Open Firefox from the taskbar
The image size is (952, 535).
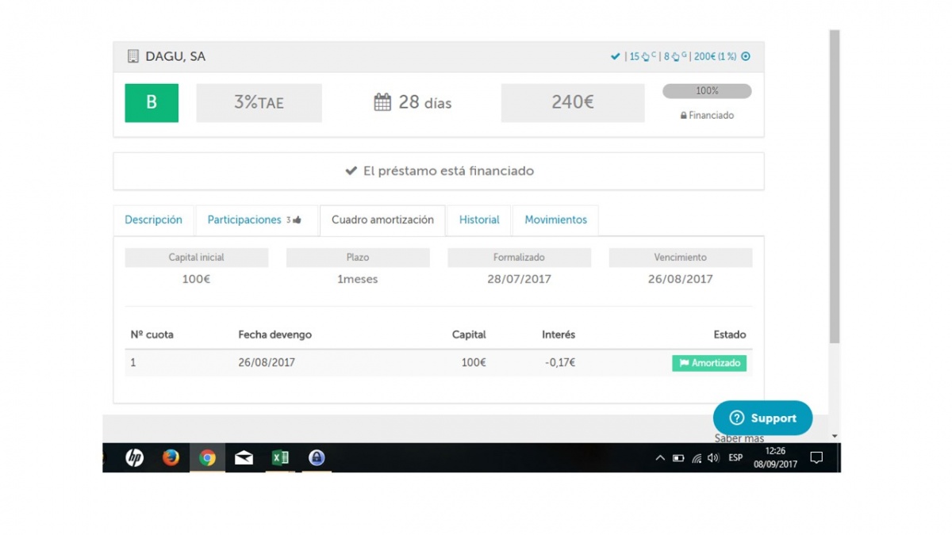pos(171,457)
